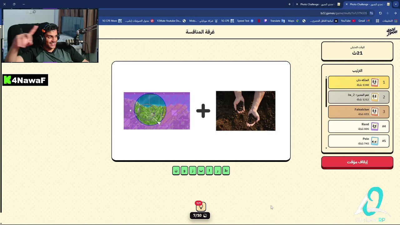This screenshot has width=400, height=225.
Task: Reload the page
Action: point(380,13)
